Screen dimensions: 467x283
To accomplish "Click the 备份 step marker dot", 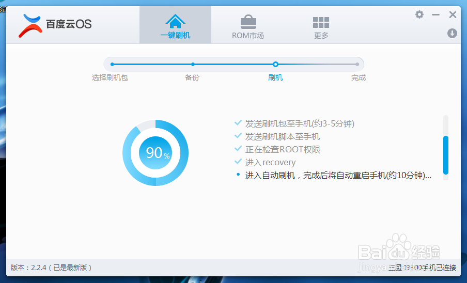I will 193,64.
